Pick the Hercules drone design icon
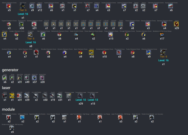This screenshot has height=135, width=188. tap(5, 34)
